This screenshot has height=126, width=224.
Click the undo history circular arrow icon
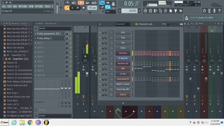coord(204,11)
